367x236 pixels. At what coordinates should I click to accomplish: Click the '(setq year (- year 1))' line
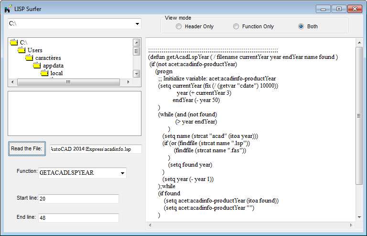[188, 179]
